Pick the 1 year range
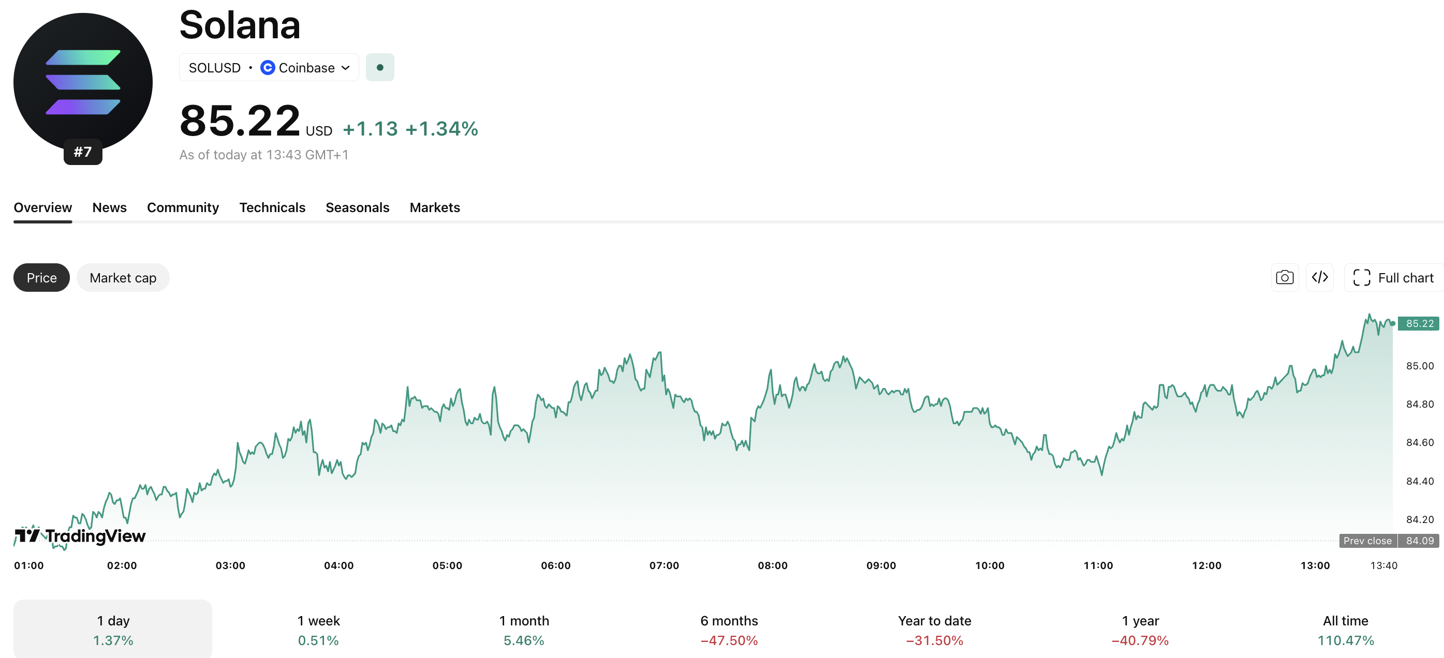The width and height of the screenshot is (1444, 658). (1140, 630)
